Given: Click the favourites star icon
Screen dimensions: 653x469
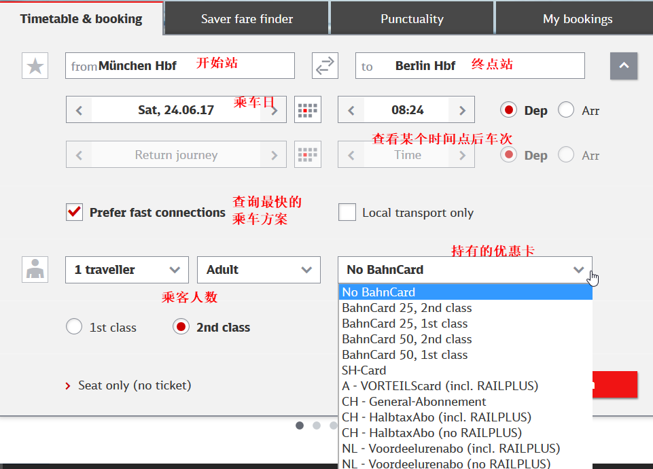Looking at the screenshot, I should (35, 66).
